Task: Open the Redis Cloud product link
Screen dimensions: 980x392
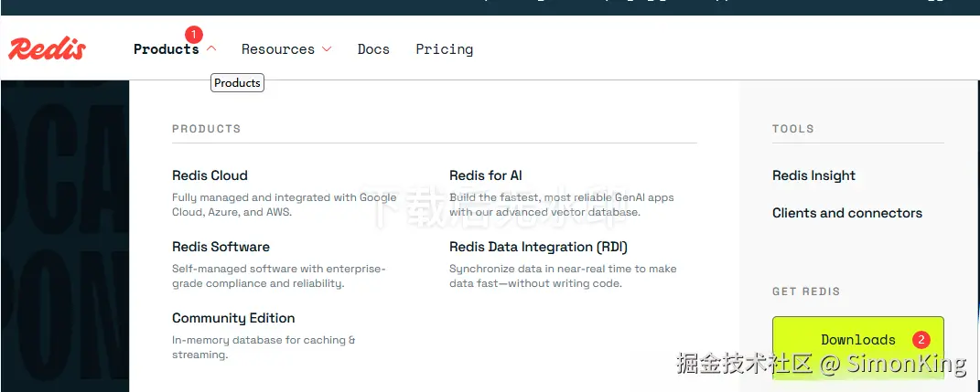Action: click(x=210, y=175)
